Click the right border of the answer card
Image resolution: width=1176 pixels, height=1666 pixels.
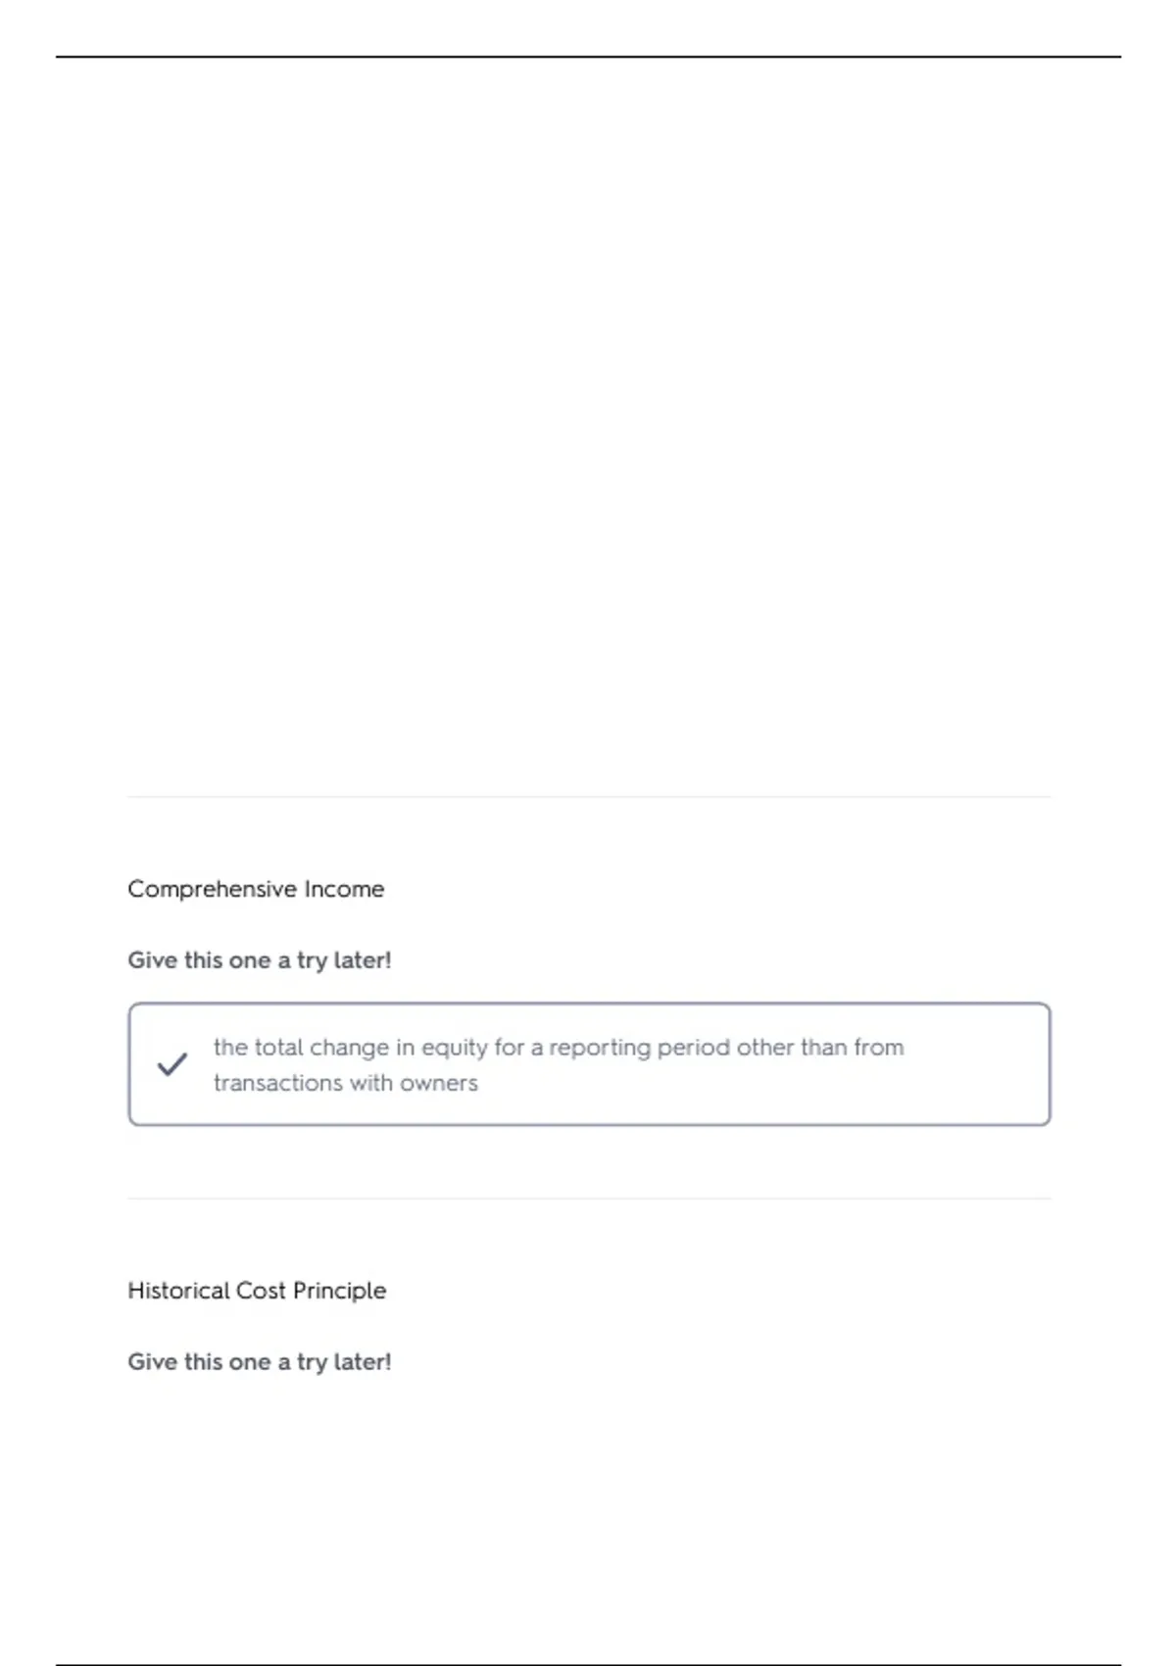(1050, 1064)
